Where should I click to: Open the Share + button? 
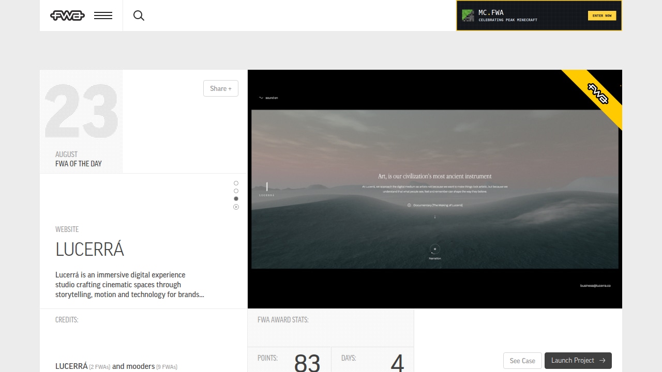pyautogui.click(x=221, y=88)
